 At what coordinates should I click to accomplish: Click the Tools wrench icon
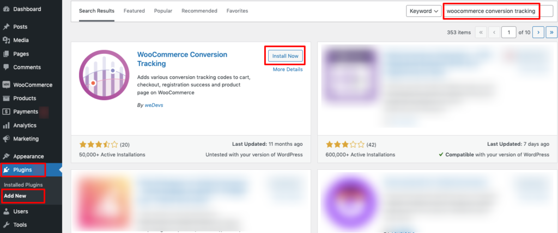pyautogui.click(x=6, y=225)
